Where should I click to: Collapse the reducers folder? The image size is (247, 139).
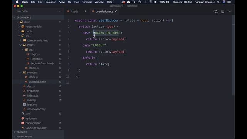pos(20,73)
